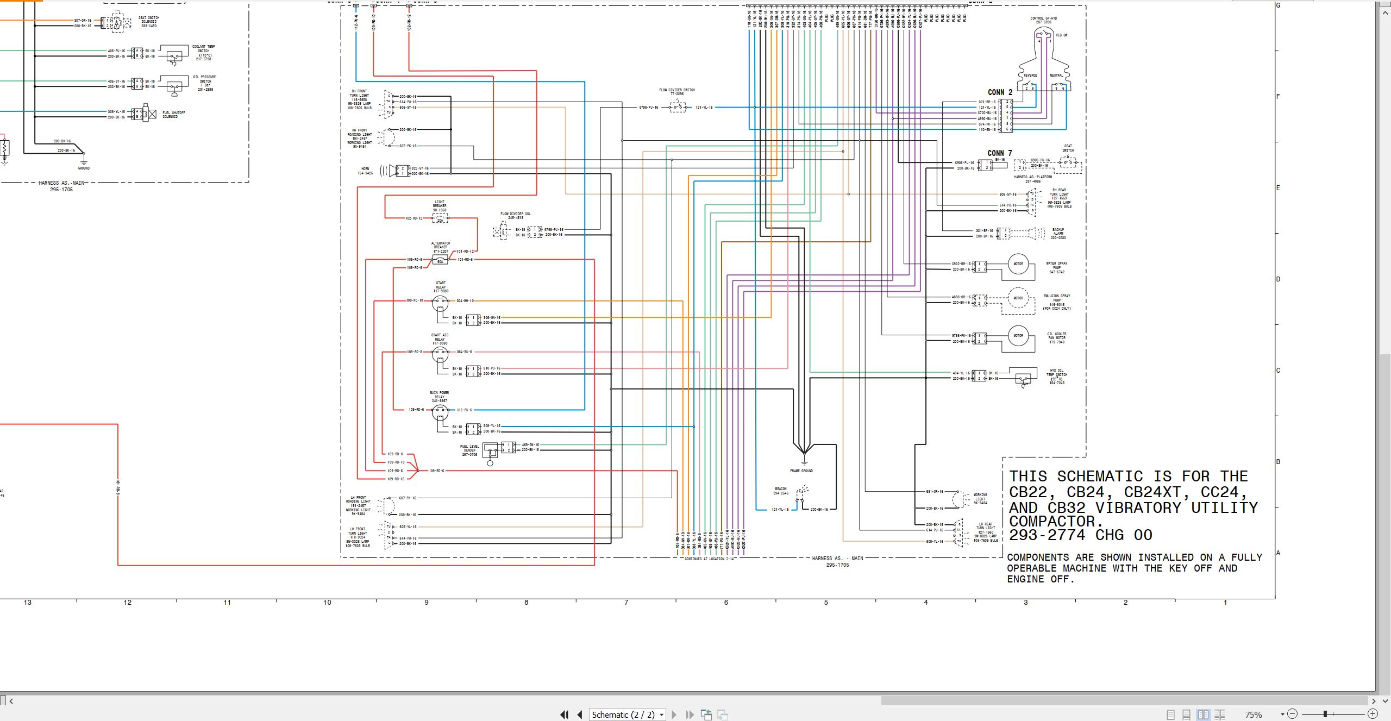Switch to continuous page view
1391x721 pixels.
pos(1187,714)
